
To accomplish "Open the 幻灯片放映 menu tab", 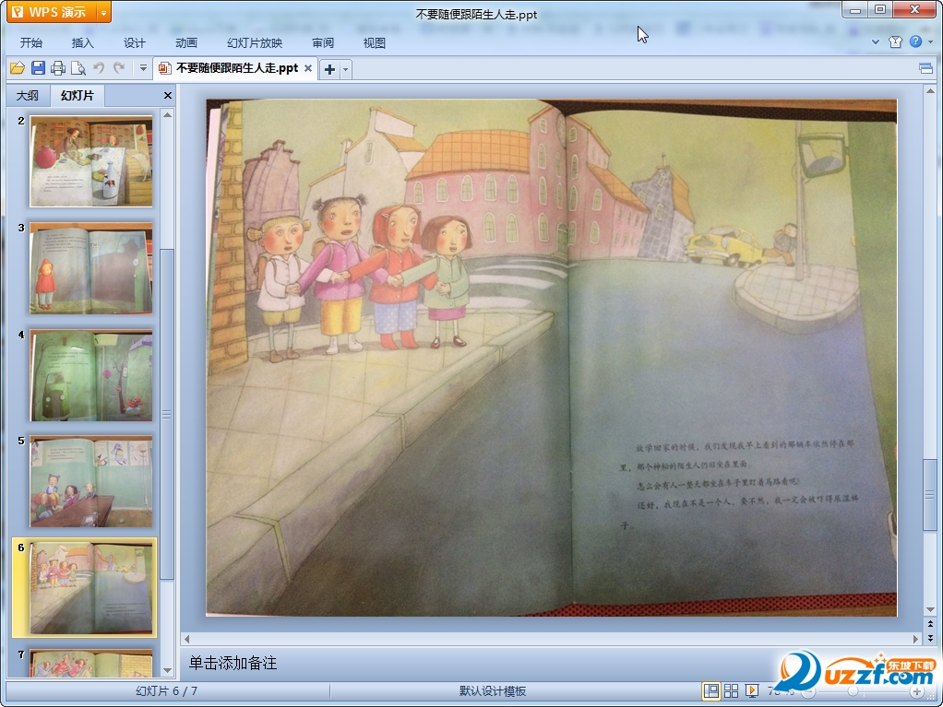I will [x=255, y=42].
